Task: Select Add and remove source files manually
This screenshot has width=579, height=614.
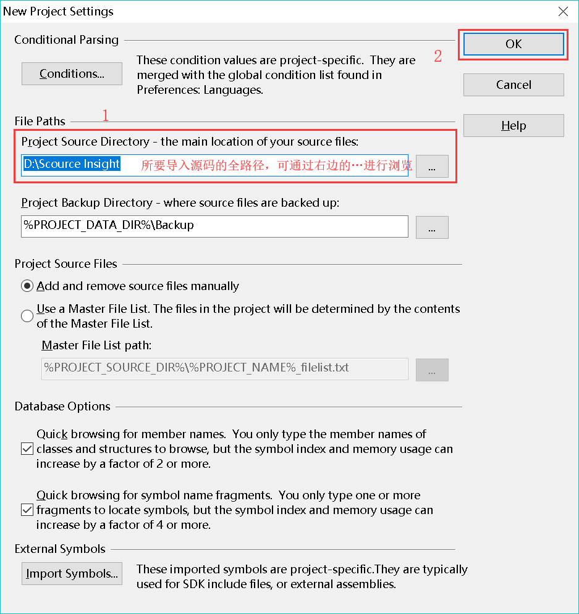Action: pyautogui.click(x=27, y=286)
